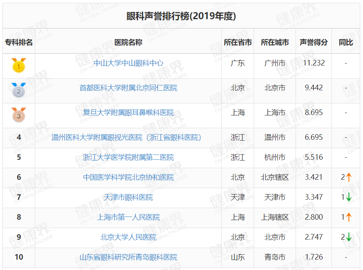Click the green down arrow in row 9

pos(349,237)
